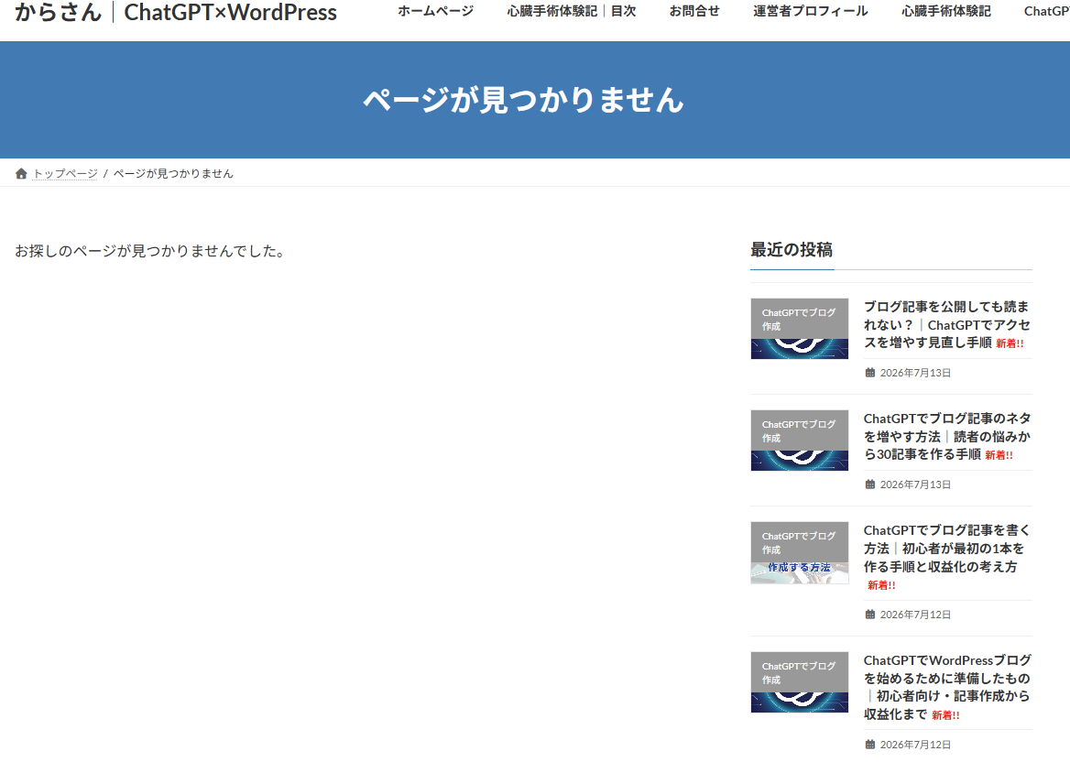Follow the トップページ breadcrumb link
Screen dimensions: 1070x762
pyautogui.click(x=66, y=173)
